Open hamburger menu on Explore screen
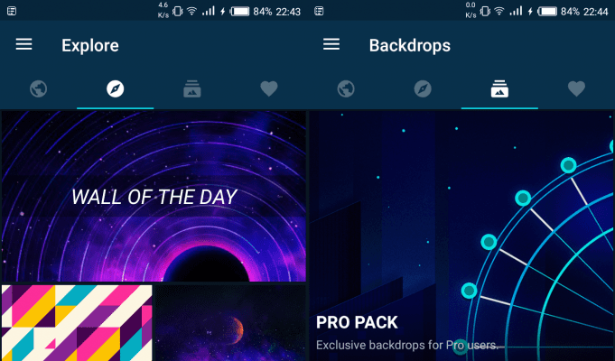This screenshot has width=615, height=361. 23,44
